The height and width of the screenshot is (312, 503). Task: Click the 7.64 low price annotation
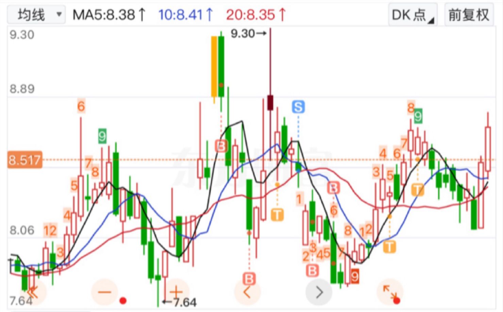[x=180, y=302]
